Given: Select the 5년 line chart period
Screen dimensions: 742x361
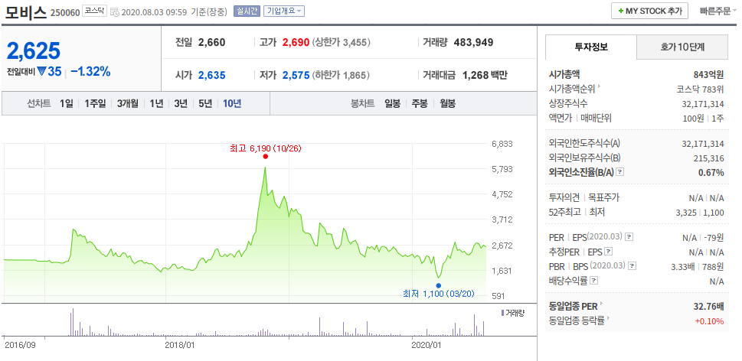Looking at the screenshot, I should coord(205,103).
